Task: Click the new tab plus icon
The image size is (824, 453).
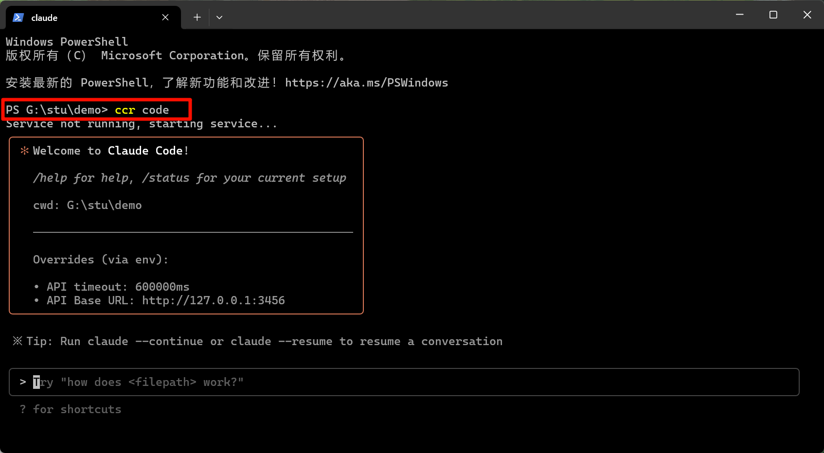Action: [x=197, y=17]
